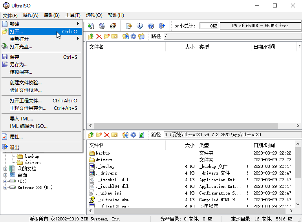
Task: Click the 650MB capacity usage bar
Action: pyautogui.click(x=260, y=26)
